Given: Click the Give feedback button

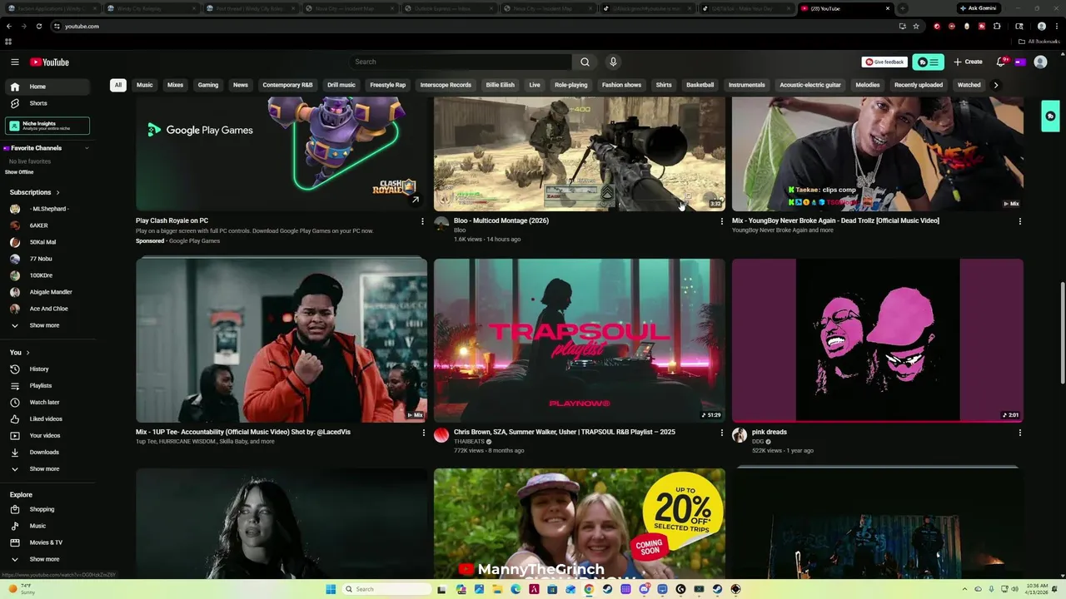Looking at the screenshot, I should coord(884,62).
